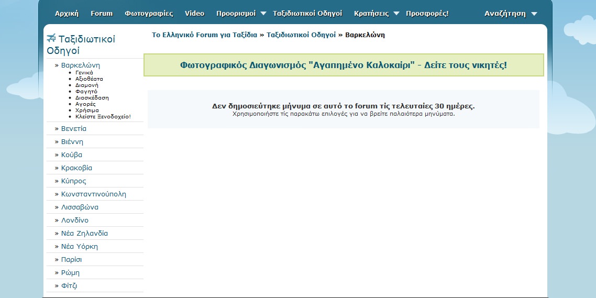This screenshot has height=298, width=596.
Task: Open the Φίτζι travel guide
Action: [x=69, y=286]
